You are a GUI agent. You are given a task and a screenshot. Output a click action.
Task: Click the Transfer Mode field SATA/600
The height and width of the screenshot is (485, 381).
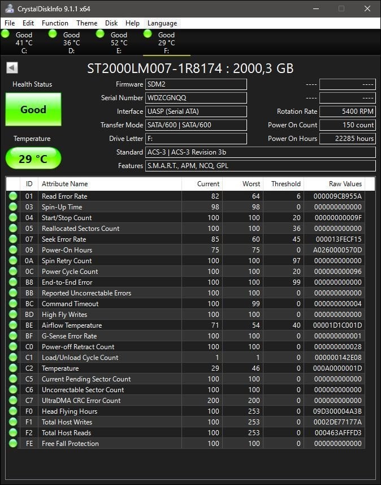tap(196, 125)
